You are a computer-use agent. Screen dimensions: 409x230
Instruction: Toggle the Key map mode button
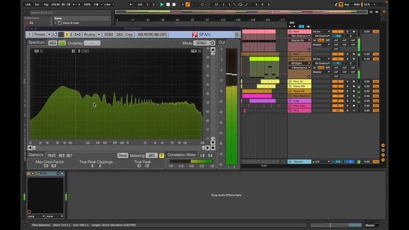[346, 4]
